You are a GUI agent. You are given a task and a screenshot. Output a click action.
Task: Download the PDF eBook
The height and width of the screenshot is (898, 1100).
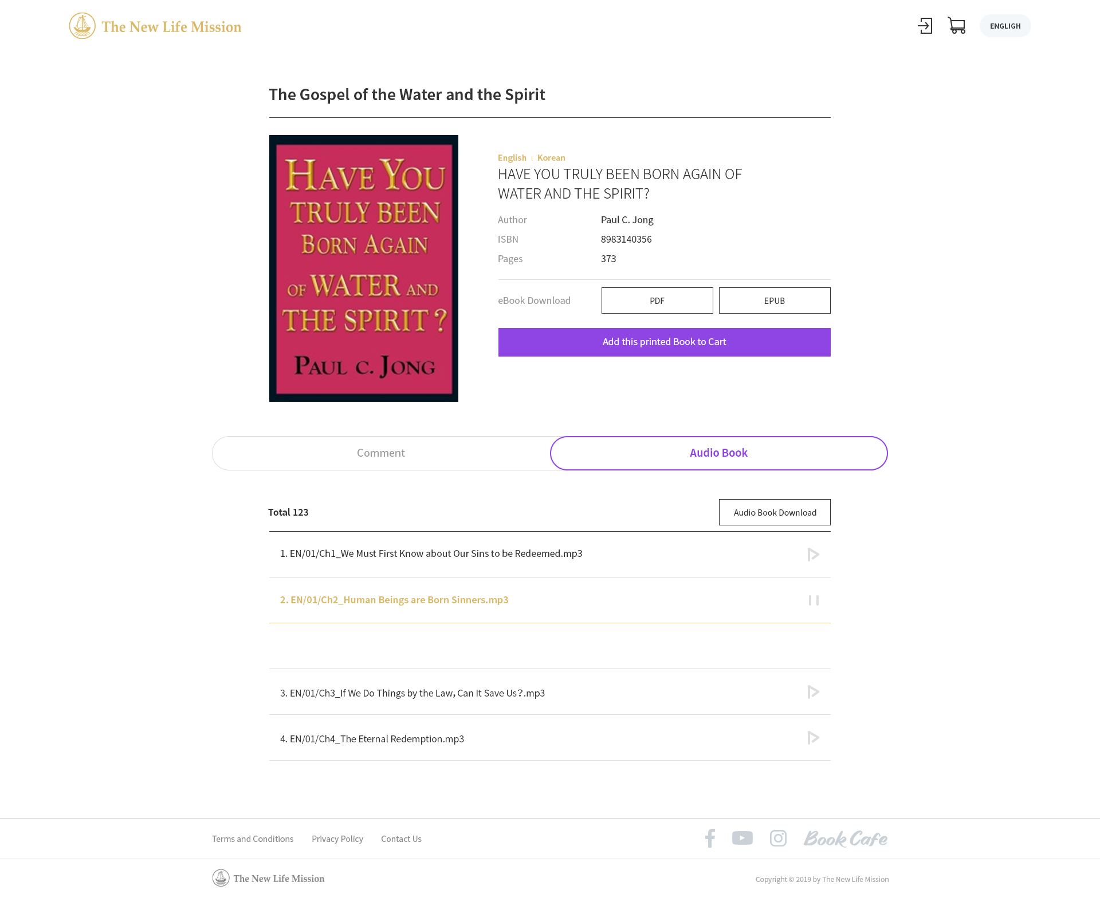pyautogui.click(x=657, y=300)
